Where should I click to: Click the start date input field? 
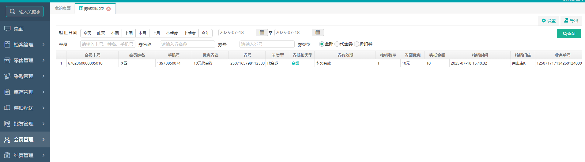(237, 32)
